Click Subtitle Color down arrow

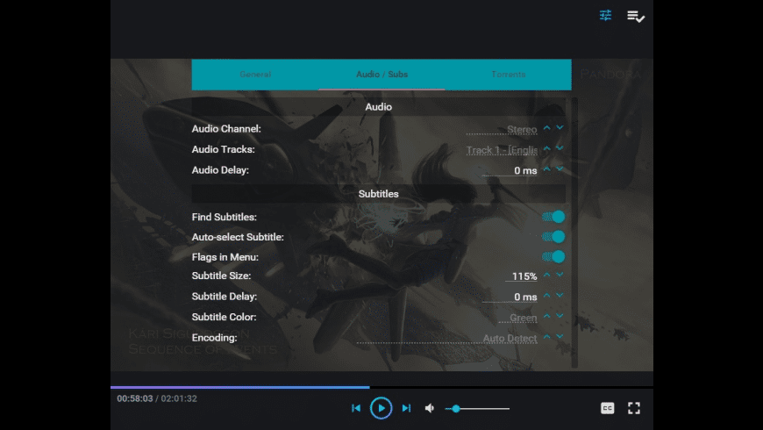coord(560,316)
